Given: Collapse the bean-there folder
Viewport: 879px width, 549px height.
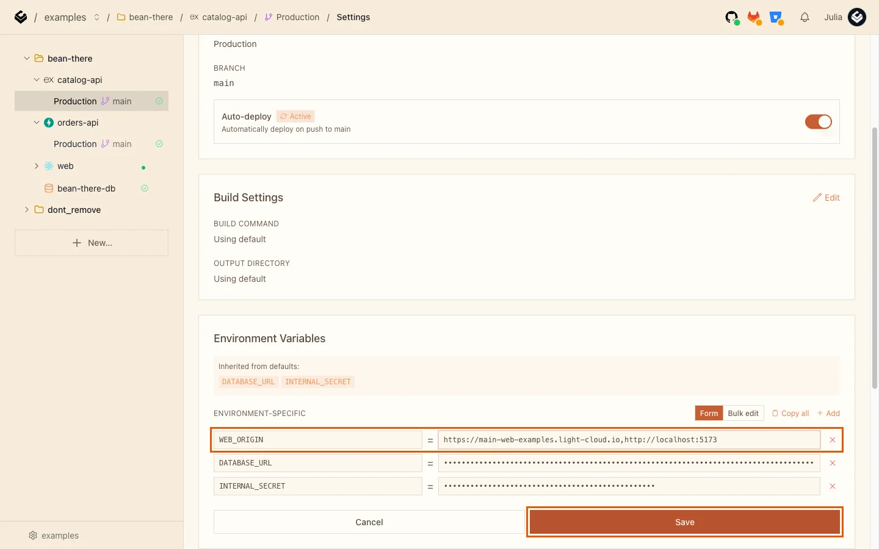Looking at the screenshot, I should [26, 59].
